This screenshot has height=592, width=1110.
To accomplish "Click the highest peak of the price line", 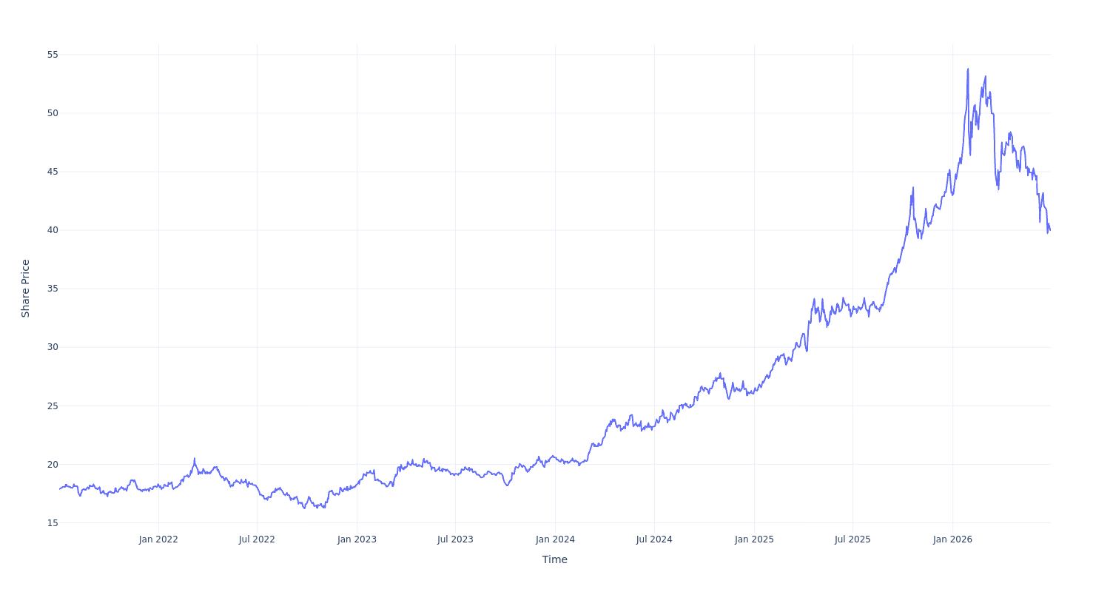I will [968, 69].
